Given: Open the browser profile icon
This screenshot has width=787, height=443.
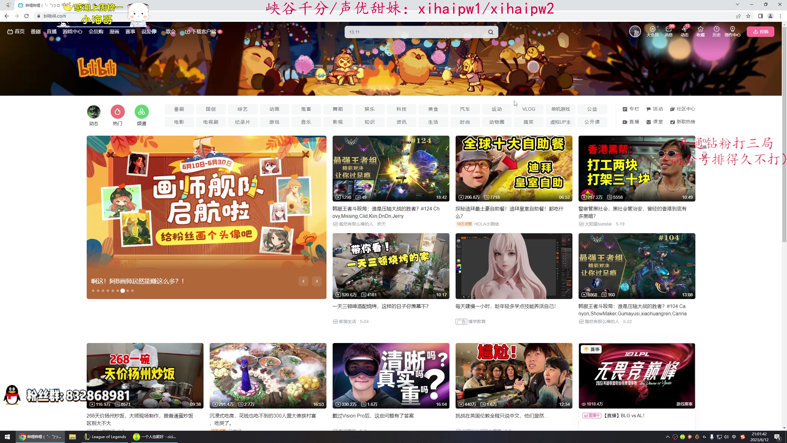Looking at the screenshot, I should tap(770, 16).
